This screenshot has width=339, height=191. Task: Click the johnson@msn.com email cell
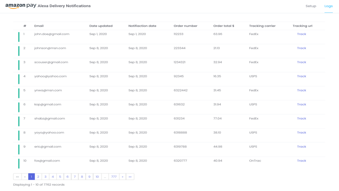tap(50, 48)
